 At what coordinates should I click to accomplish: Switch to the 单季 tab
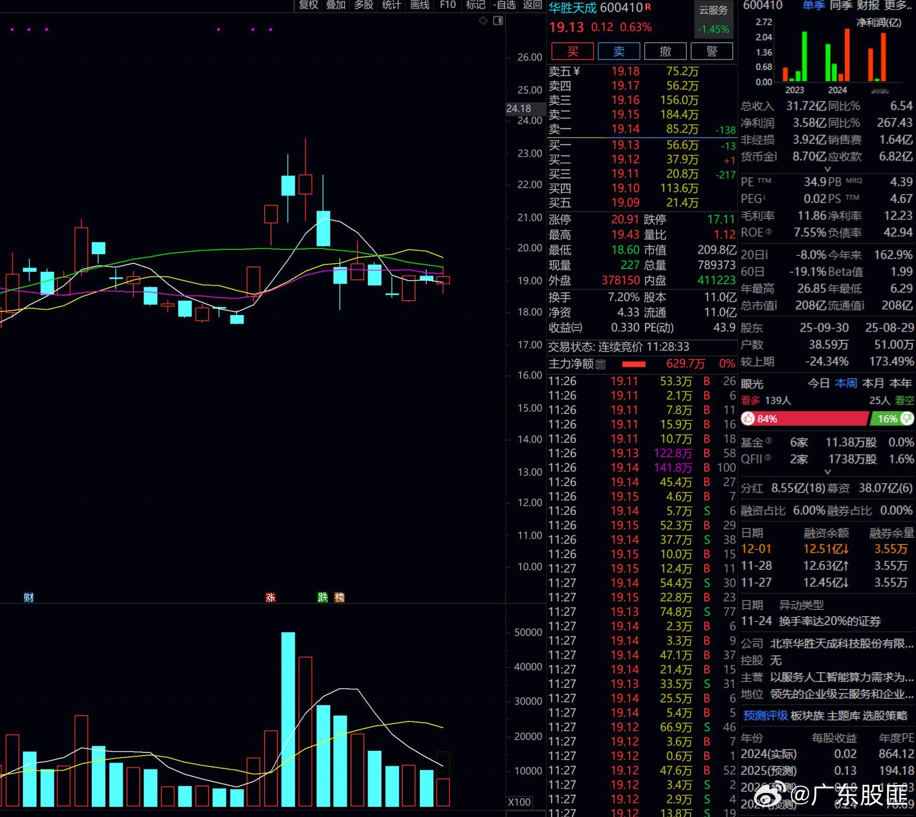tap(814, 5)
